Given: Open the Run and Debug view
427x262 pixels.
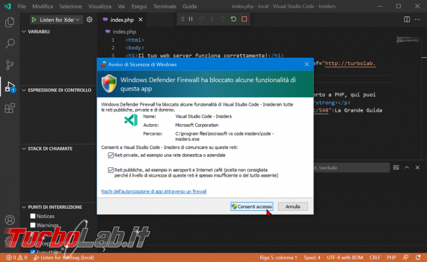Looking at the screenshot, I should [x=10, y=87].
